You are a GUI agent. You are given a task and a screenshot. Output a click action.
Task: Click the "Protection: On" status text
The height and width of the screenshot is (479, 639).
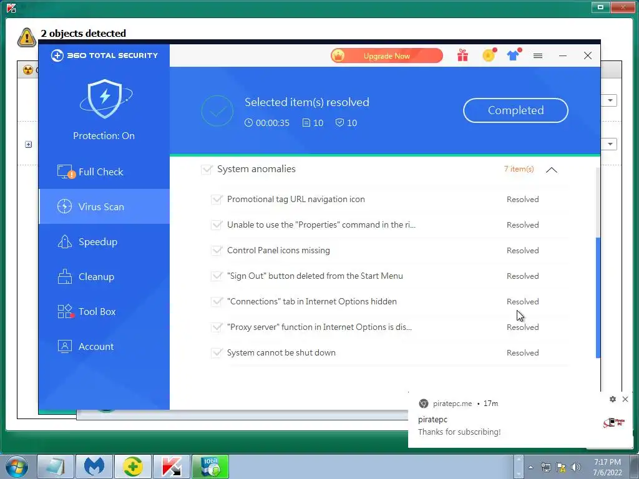tap(104, 135)
